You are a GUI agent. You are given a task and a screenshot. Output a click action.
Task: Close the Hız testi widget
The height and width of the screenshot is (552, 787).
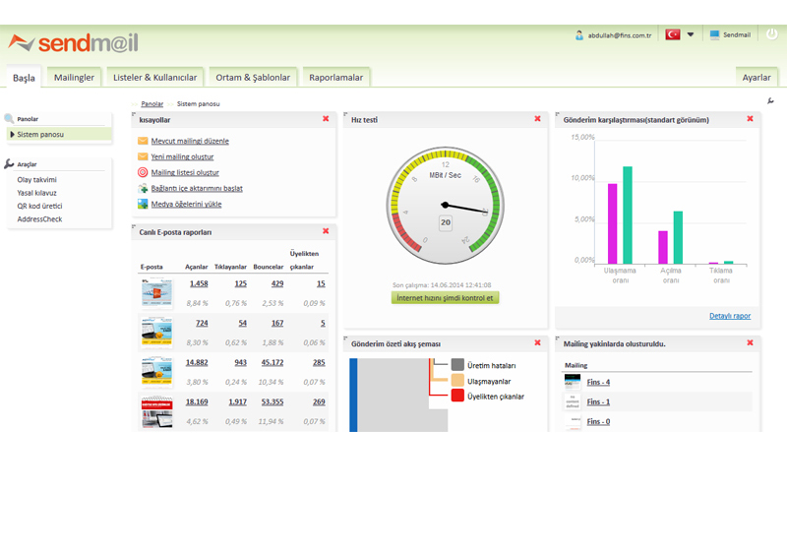[x=537, y=119]
